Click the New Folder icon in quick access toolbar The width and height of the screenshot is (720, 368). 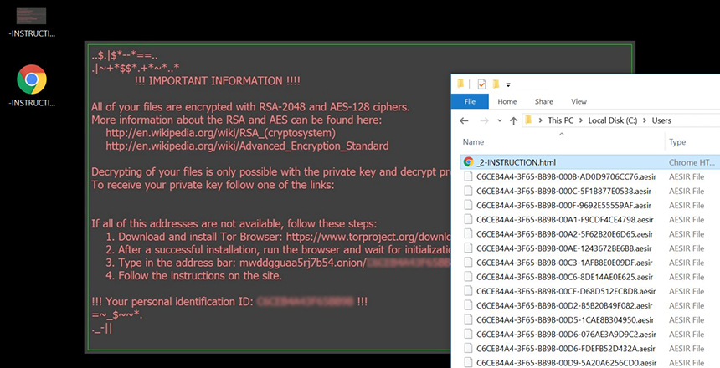point(496,84)
